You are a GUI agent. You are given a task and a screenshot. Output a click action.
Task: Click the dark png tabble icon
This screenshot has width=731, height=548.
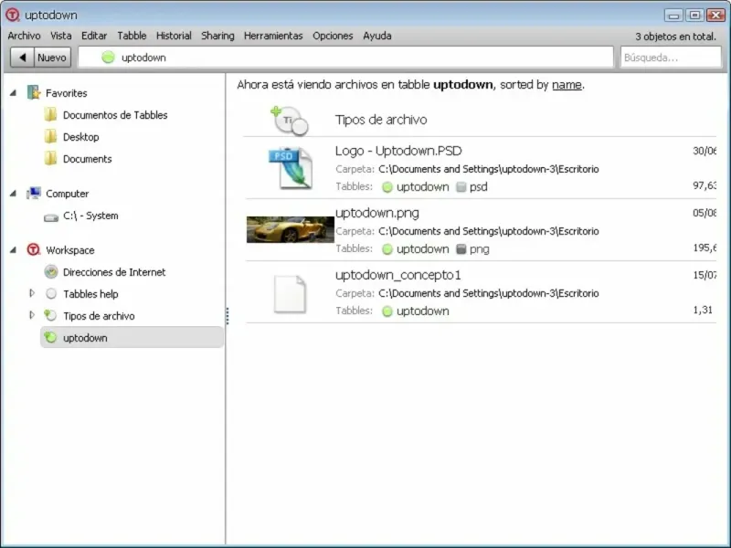point(461,248)
